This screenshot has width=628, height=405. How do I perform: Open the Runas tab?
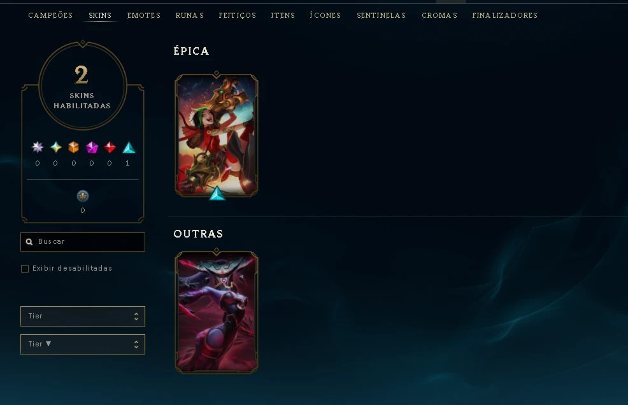coord(189,15)
